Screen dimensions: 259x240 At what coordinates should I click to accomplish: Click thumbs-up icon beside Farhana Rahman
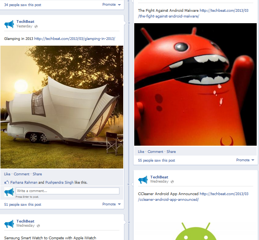pos(6,182)
